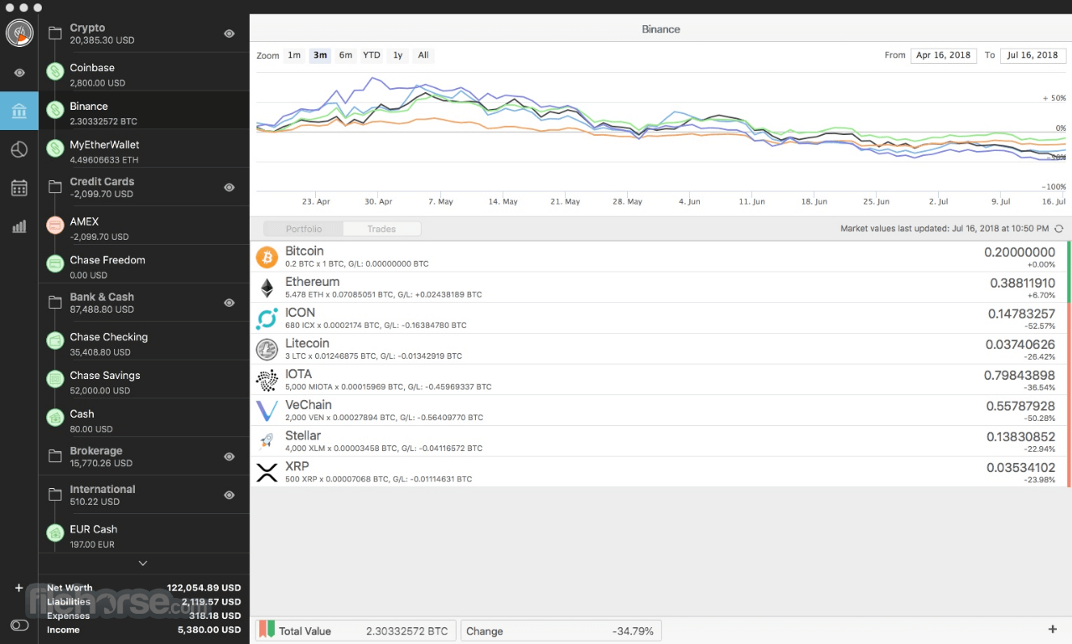1072x644 pixels.
Task: Expand the Brokerage folder group
Action: pyautogui.click(x=55, y=456)
